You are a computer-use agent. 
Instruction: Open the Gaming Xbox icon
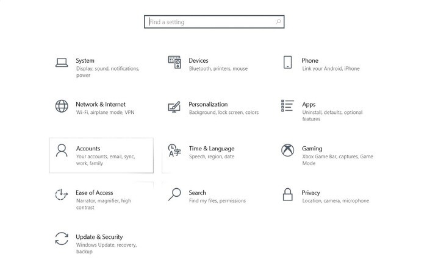(x=288, y=150)
